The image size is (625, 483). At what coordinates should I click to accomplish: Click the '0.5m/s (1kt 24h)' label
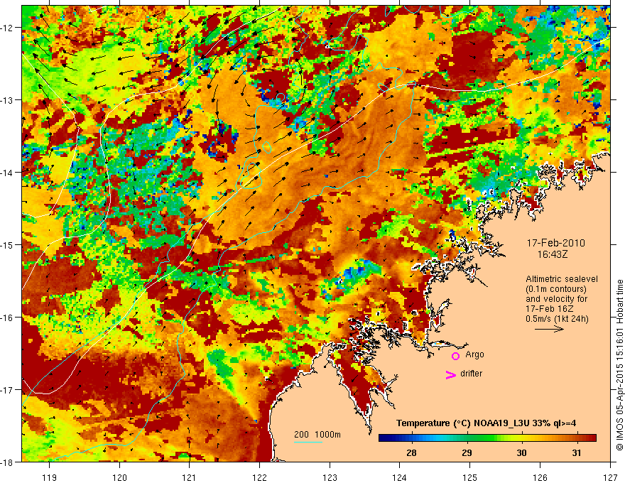[557, 318]
